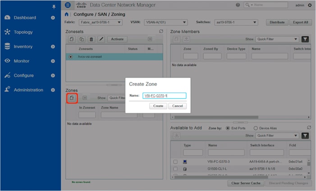Open the VSAN dropdown

166,22
